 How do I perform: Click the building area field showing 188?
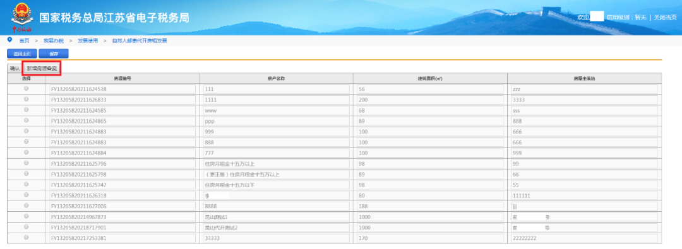430,206
